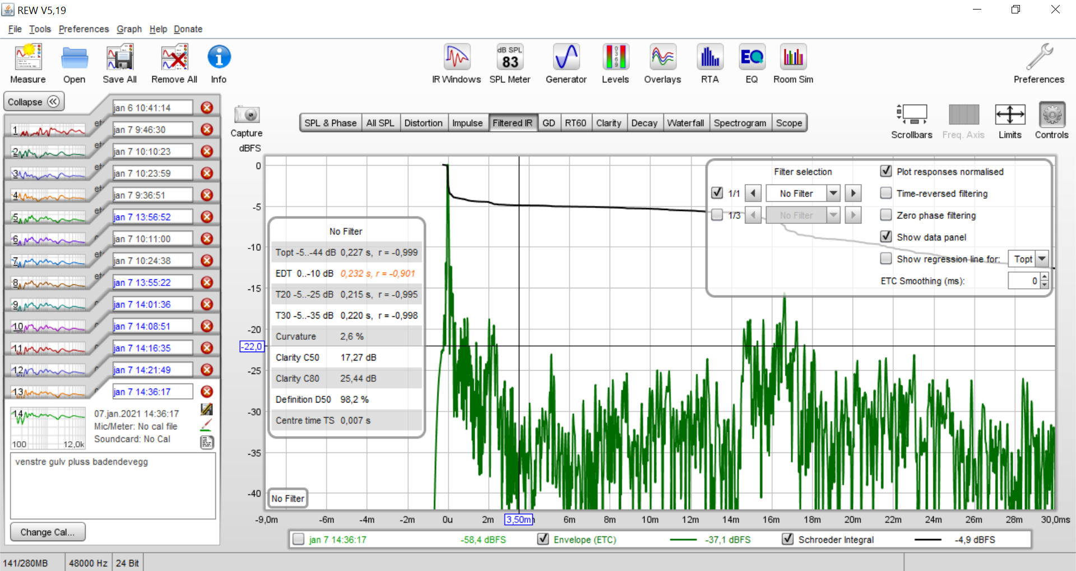Viewport: 1076px width, 571px height.
Task: Click Envelope (ETC) green line swatch
Action: tap(683, 540)
